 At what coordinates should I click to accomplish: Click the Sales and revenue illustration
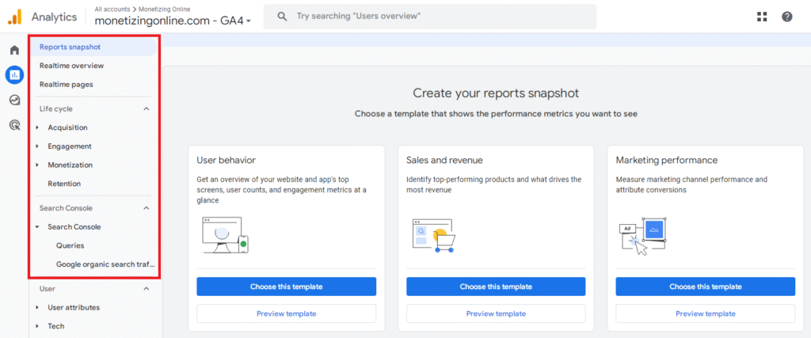pyautogui.click(x=435, y=235)
